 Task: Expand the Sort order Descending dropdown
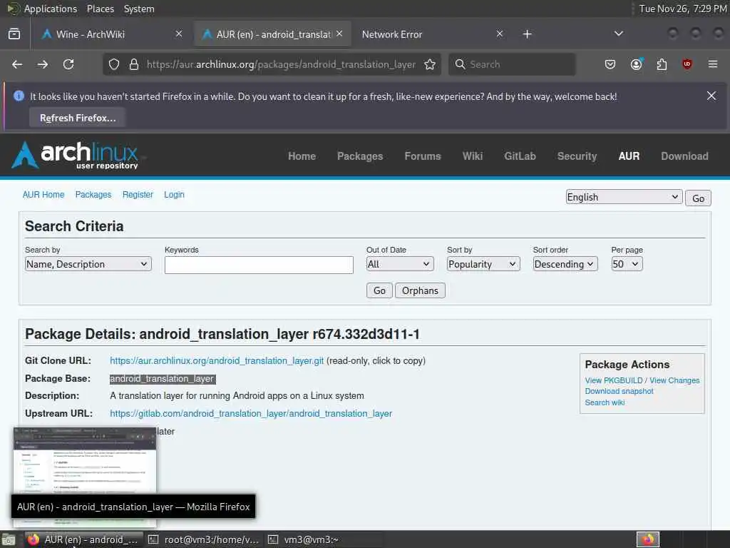[565, 264]
